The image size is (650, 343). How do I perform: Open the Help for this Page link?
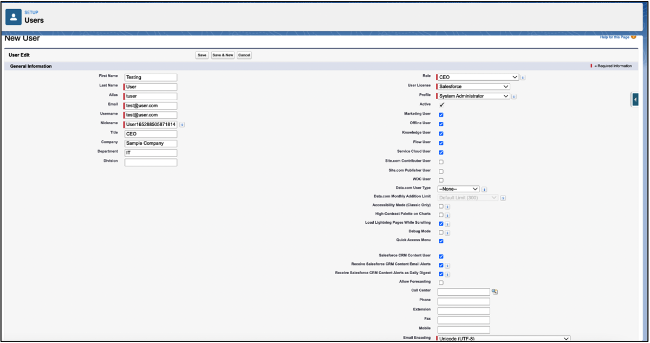tap(615, 37)
